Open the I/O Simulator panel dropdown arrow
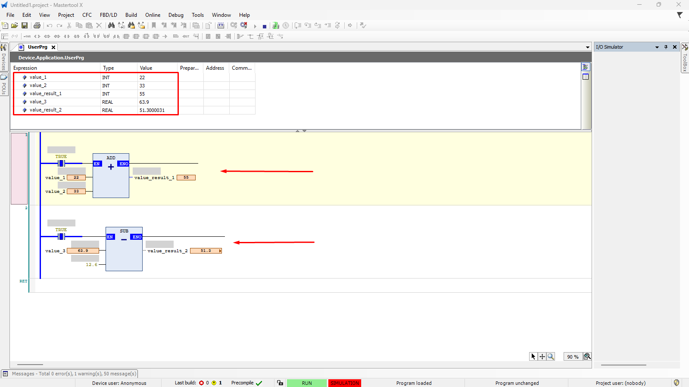Viewport: 689px width, 387px height. pos(657,47)
